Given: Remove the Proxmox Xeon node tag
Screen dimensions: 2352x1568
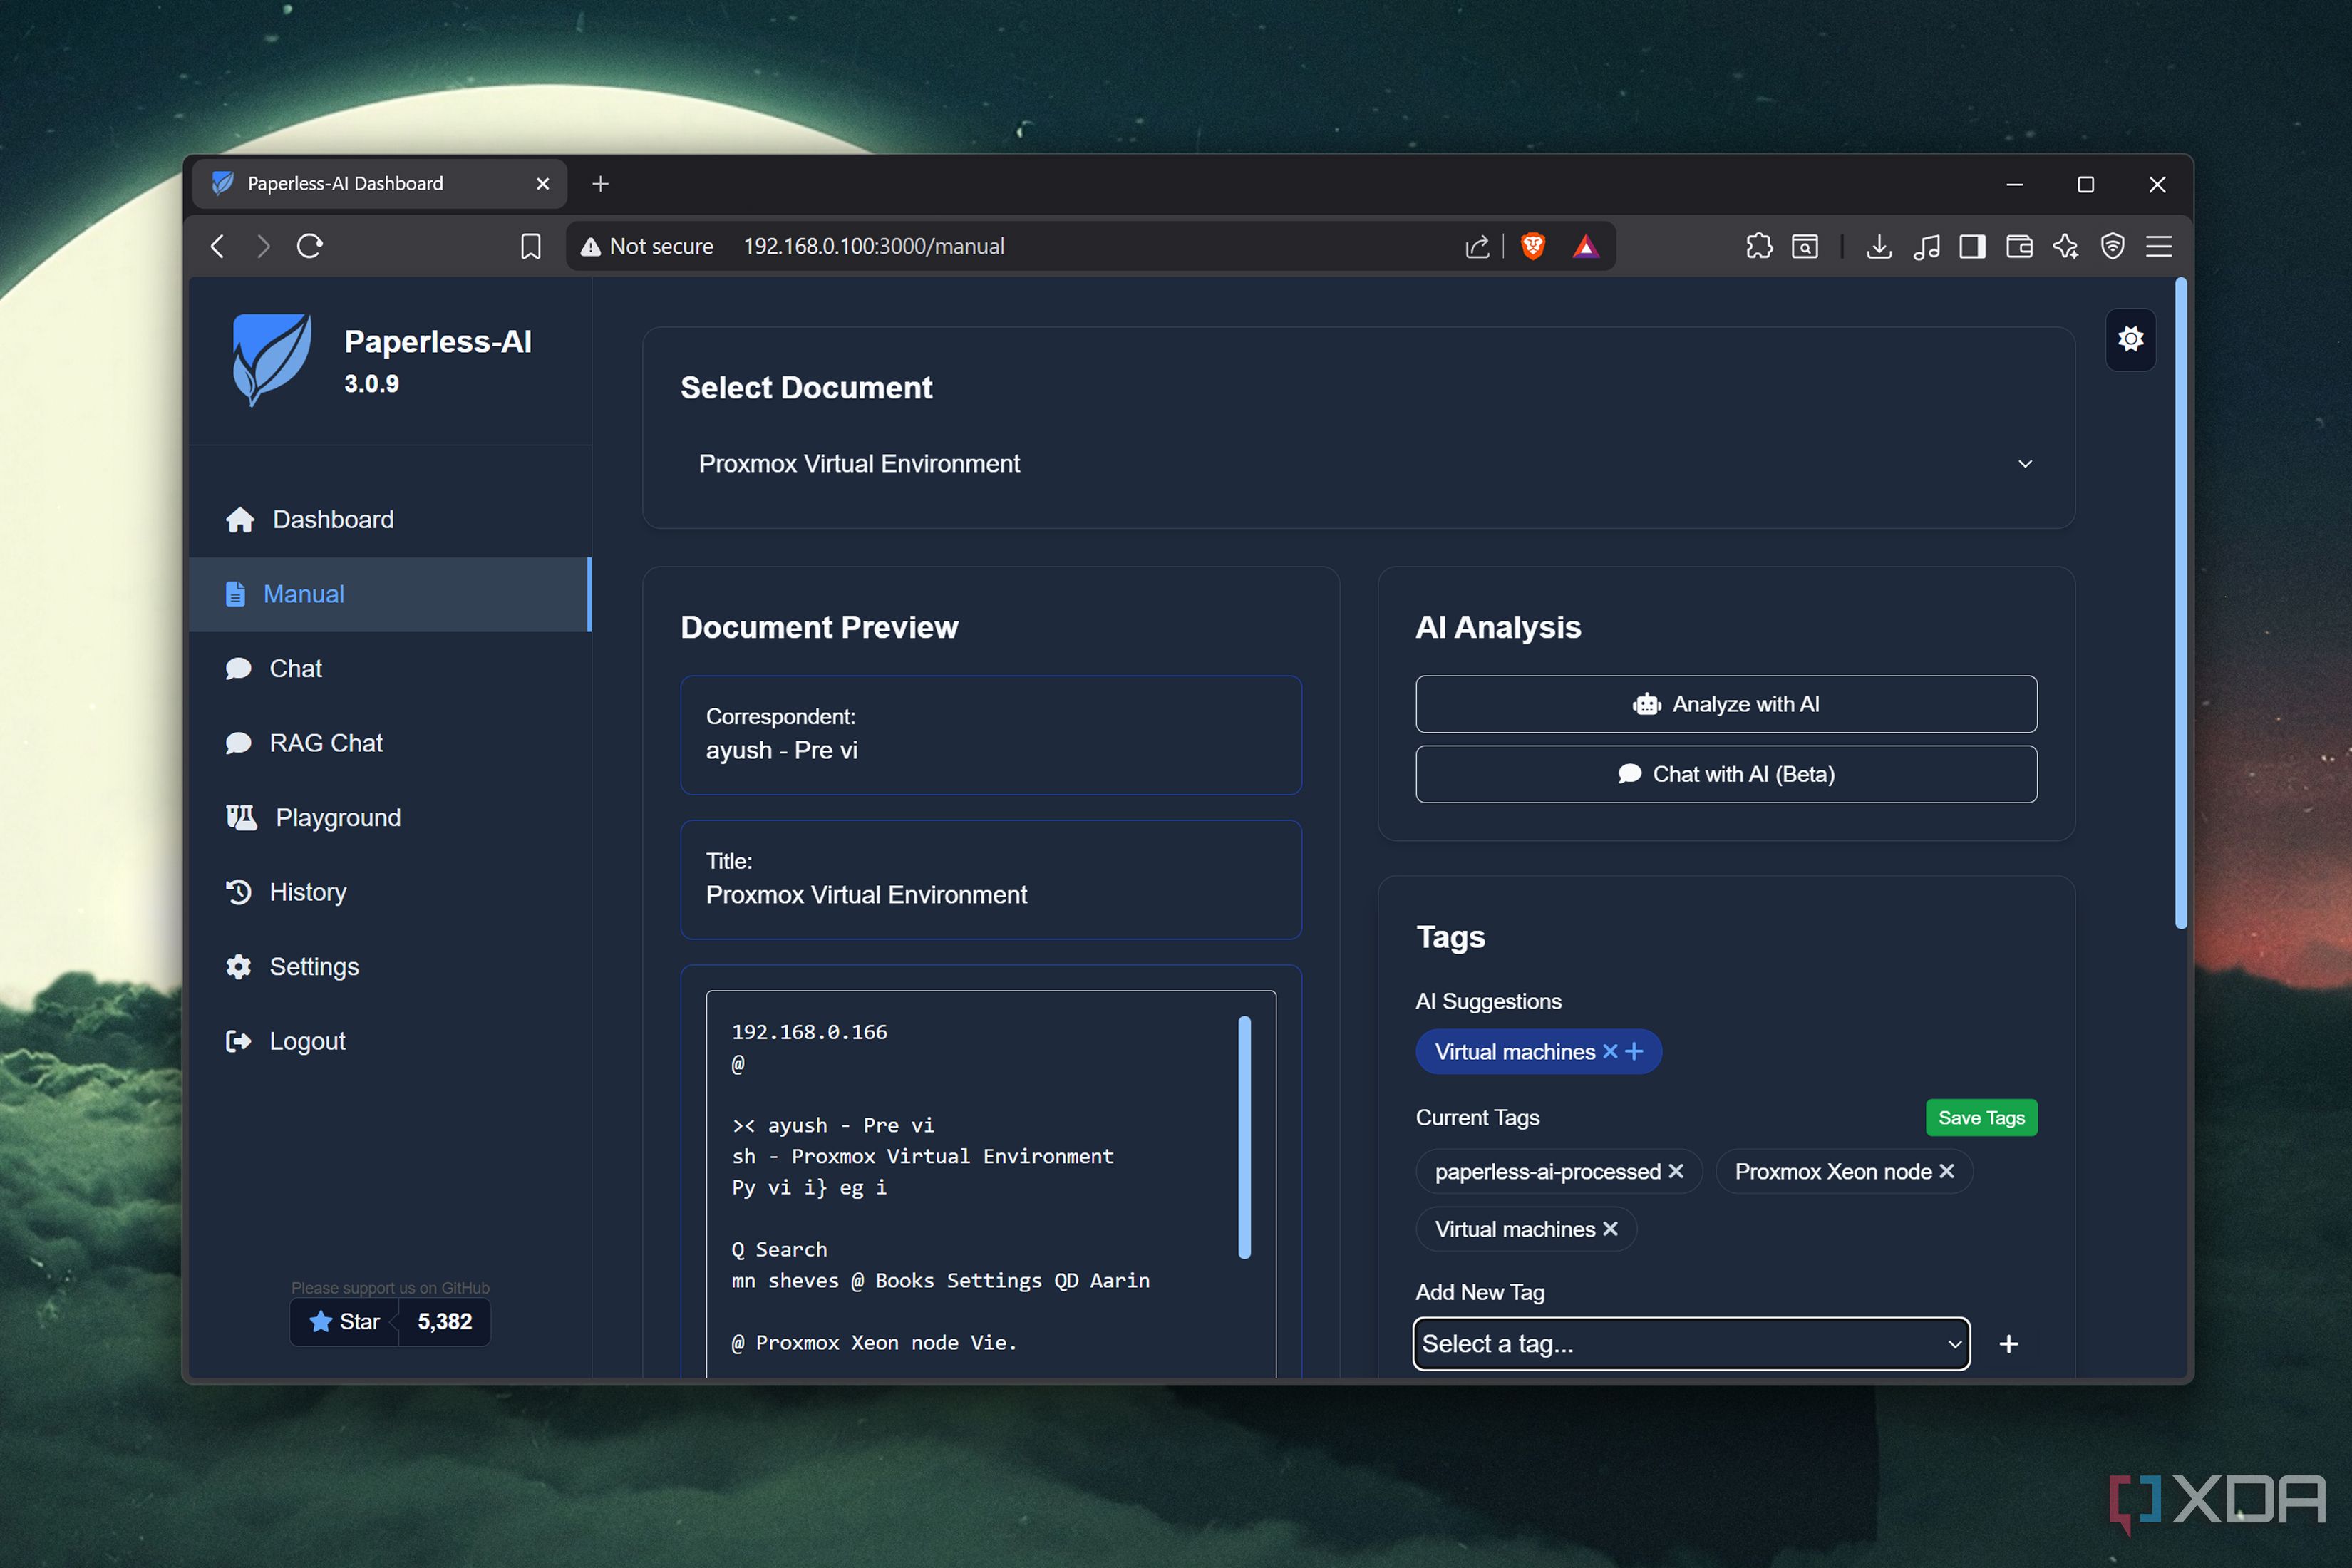Looking at the screenshot, I should click(1946, 1171).
